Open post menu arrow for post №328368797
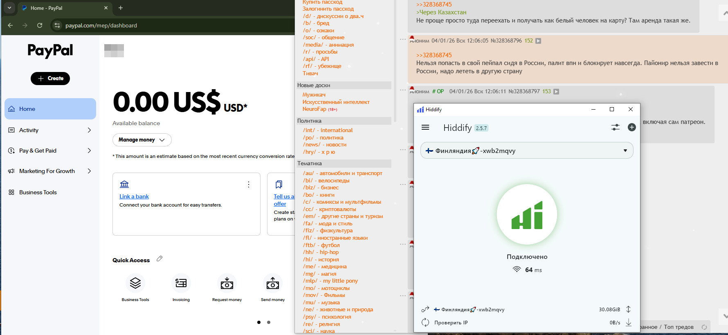This screenshot has height=335, width=728. coord(556,92)
